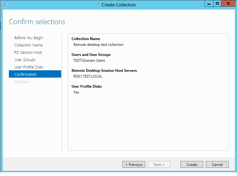Viewport: 237px width, 176px height.
Task: Click the greyed Progress step
Action: point(21,82)
